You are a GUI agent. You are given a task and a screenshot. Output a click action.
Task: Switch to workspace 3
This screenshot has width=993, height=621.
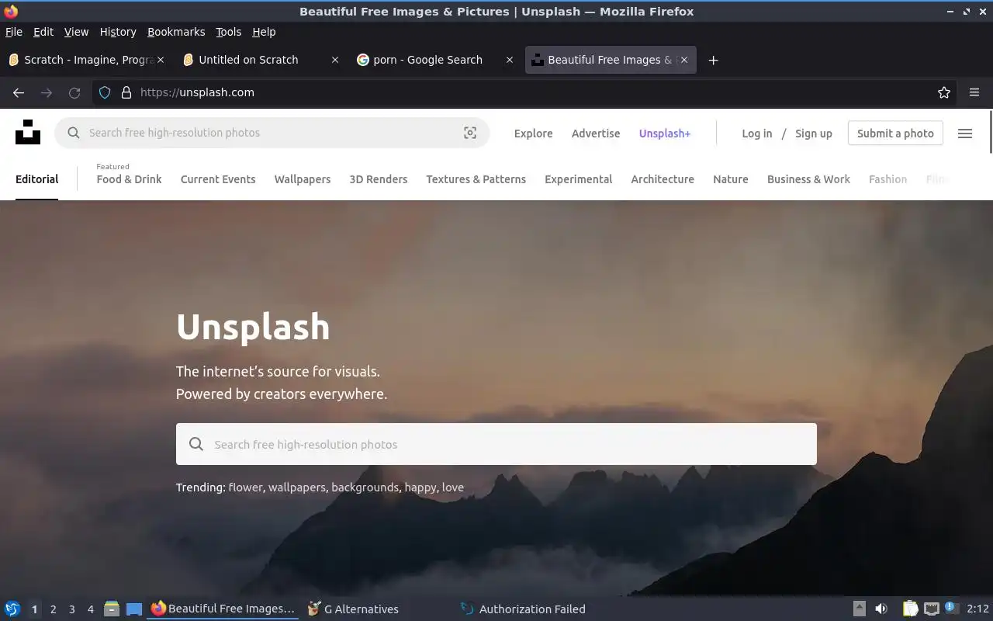coord(72,609)
